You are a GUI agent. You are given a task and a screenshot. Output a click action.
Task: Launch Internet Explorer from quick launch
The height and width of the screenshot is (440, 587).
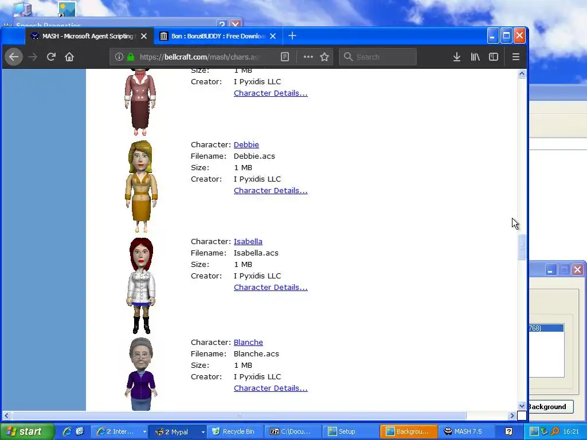tap(67, 431)
